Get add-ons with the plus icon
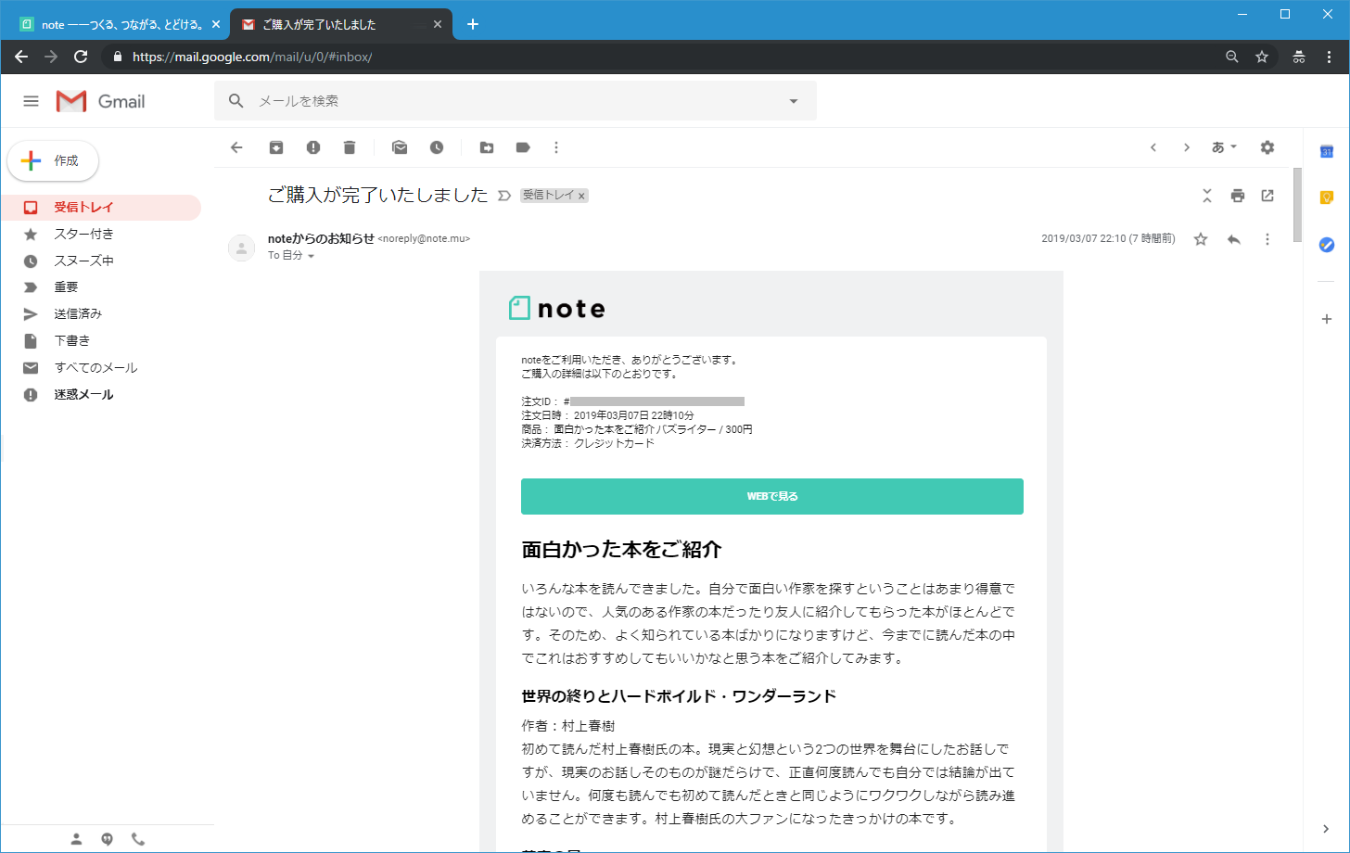This screenshot has width=1350, height=853. pyautogui.click(x=1327, y=319)
